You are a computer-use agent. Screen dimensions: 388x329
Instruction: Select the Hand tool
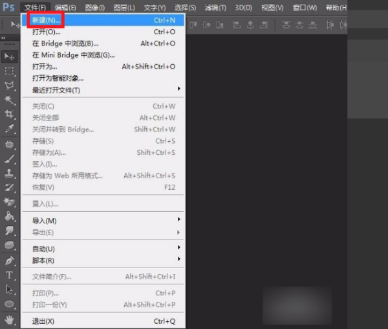point(10,320)
